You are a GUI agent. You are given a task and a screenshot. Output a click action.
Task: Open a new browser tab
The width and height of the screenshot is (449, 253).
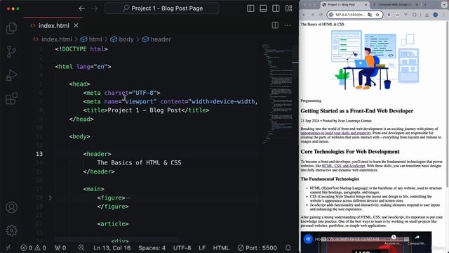(x=425, y=5)
